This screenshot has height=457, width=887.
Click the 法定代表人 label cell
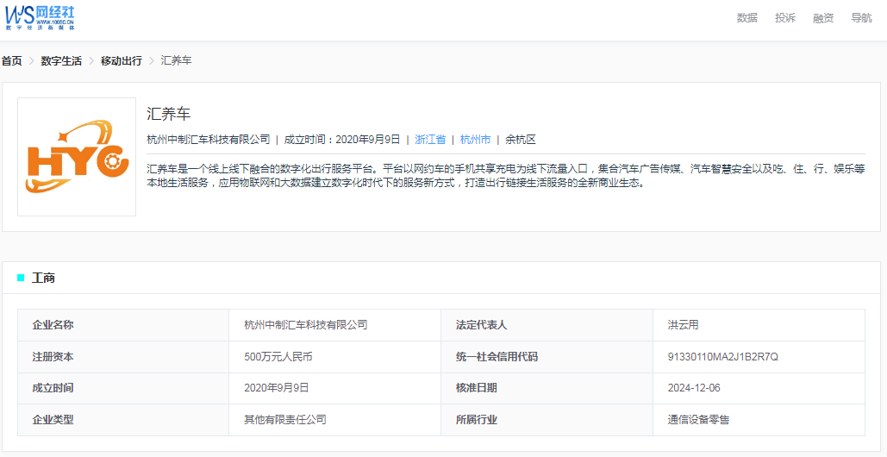point(547,325)
